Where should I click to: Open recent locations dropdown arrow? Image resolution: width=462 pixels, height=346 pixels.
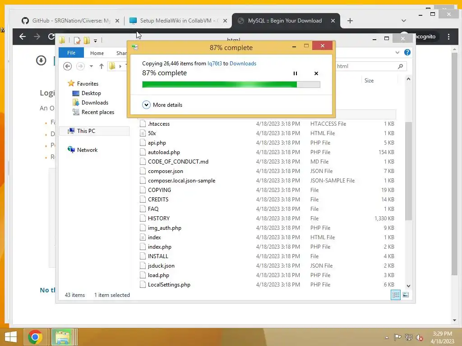91,66
